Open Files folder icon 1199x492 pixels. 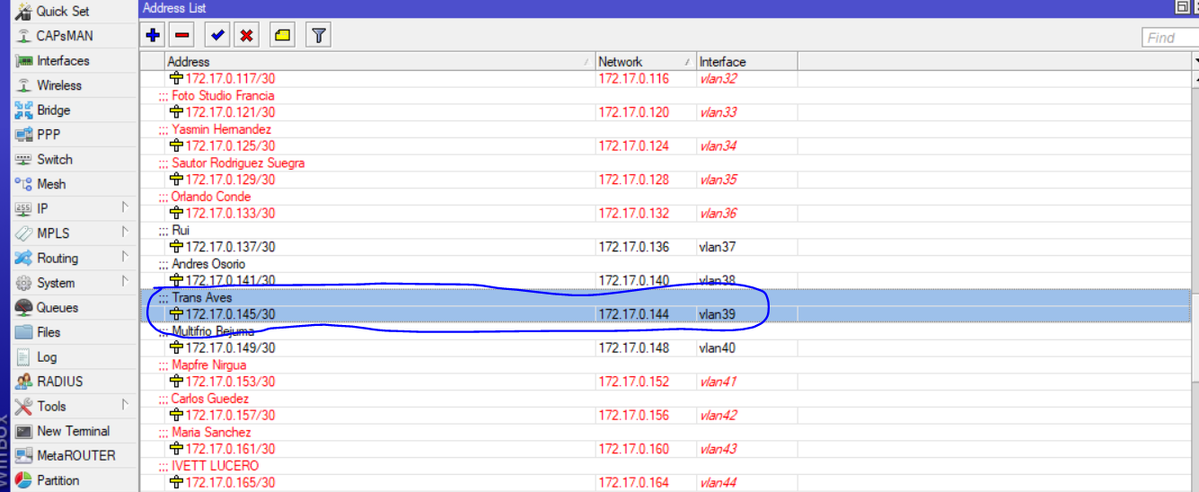pyautogui.click(x=23, y=331)
